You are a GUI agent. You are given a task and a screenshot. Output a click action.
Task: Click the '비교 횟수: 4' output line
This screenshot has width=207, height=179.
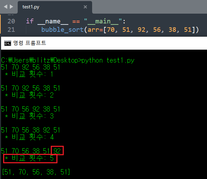(29, 137)
